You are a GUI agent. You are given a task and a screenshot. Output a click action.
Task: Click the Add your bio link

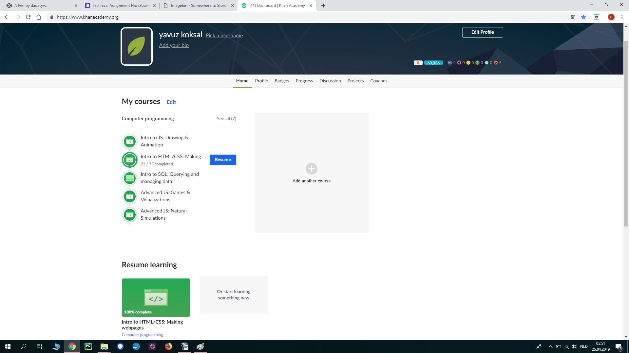[174, 45]
